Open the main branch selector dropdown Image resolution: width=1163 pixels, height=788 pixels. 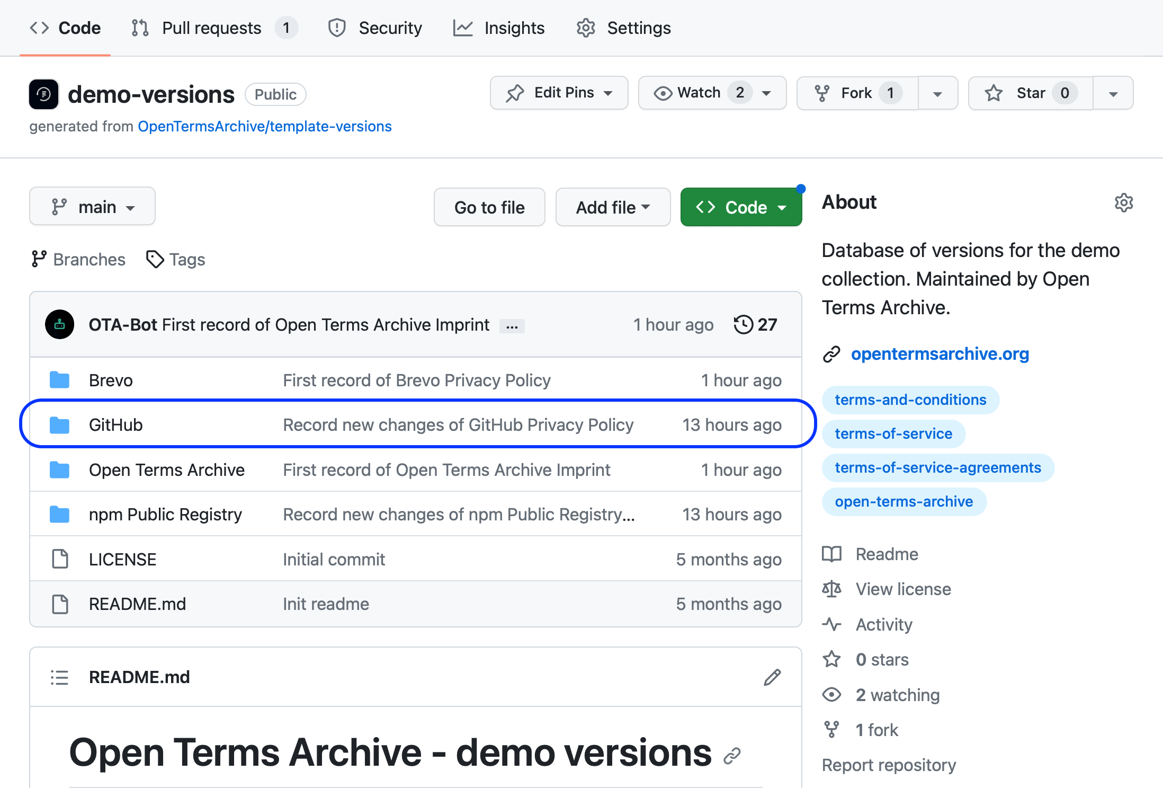(92, 207)
